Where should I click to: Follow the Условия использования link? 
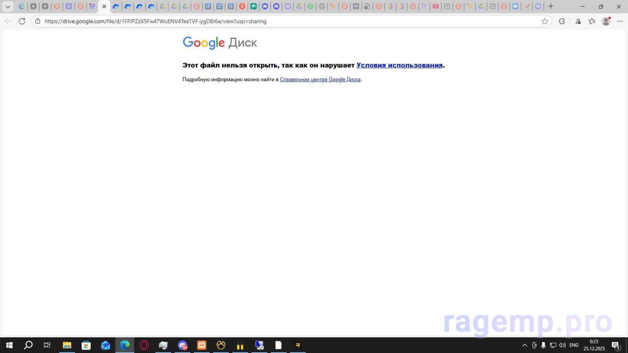(x=399, y=65)
